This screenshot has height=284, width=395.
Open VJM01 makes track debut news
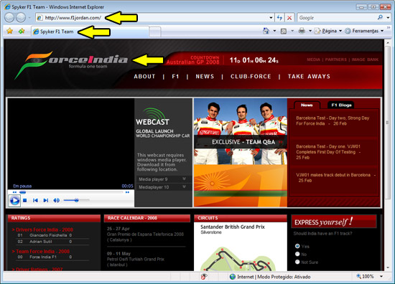335,178
